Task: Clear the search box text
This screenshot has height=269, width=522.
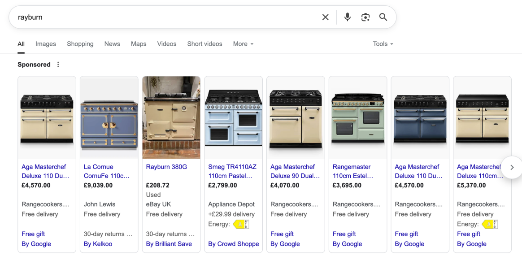Action: tap(326, 17)
